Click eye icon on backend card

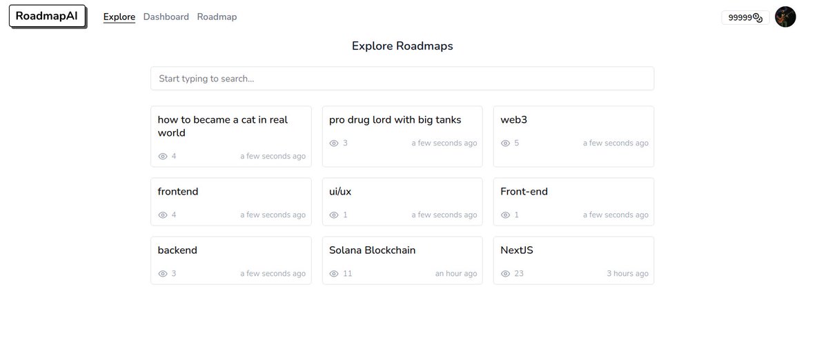point(163,273)
